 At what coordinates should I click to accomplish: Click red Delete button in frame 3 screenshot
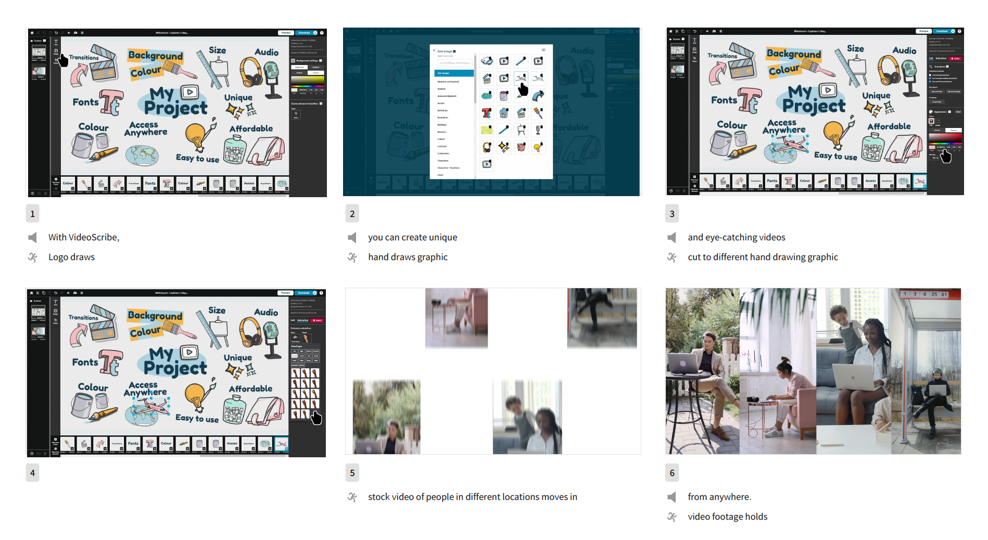[955, 59]
